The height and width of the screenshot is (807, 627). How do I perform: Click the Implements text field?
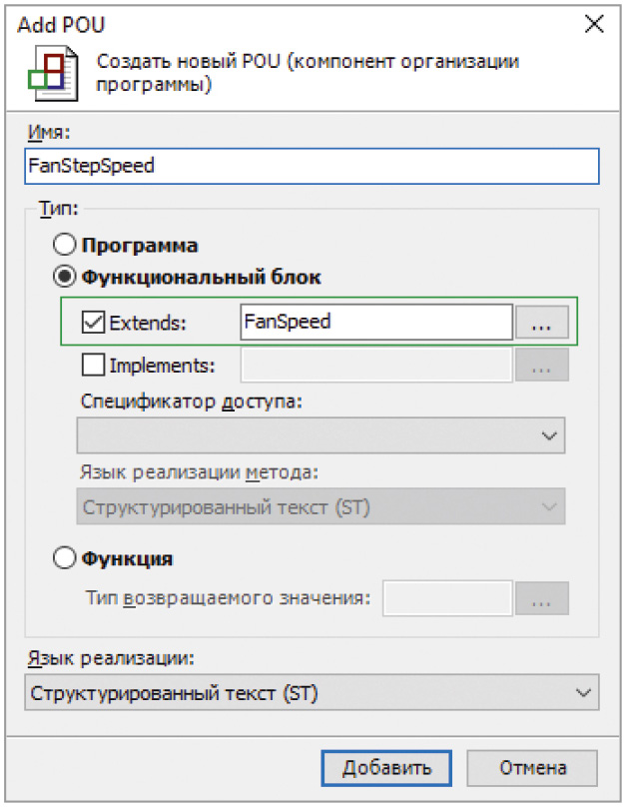[376, 365]
